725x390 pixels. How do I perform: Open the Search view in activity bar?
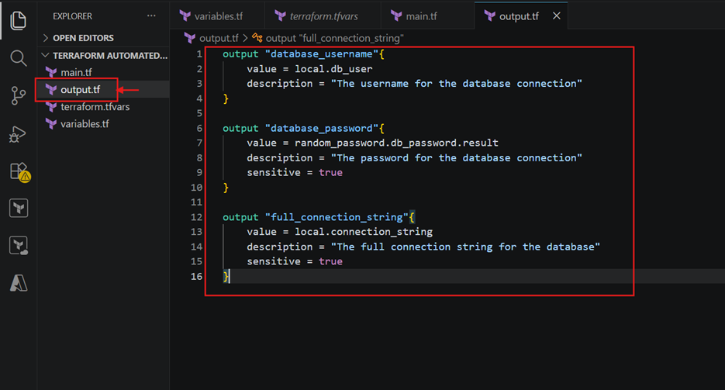[x=18, y=58]
